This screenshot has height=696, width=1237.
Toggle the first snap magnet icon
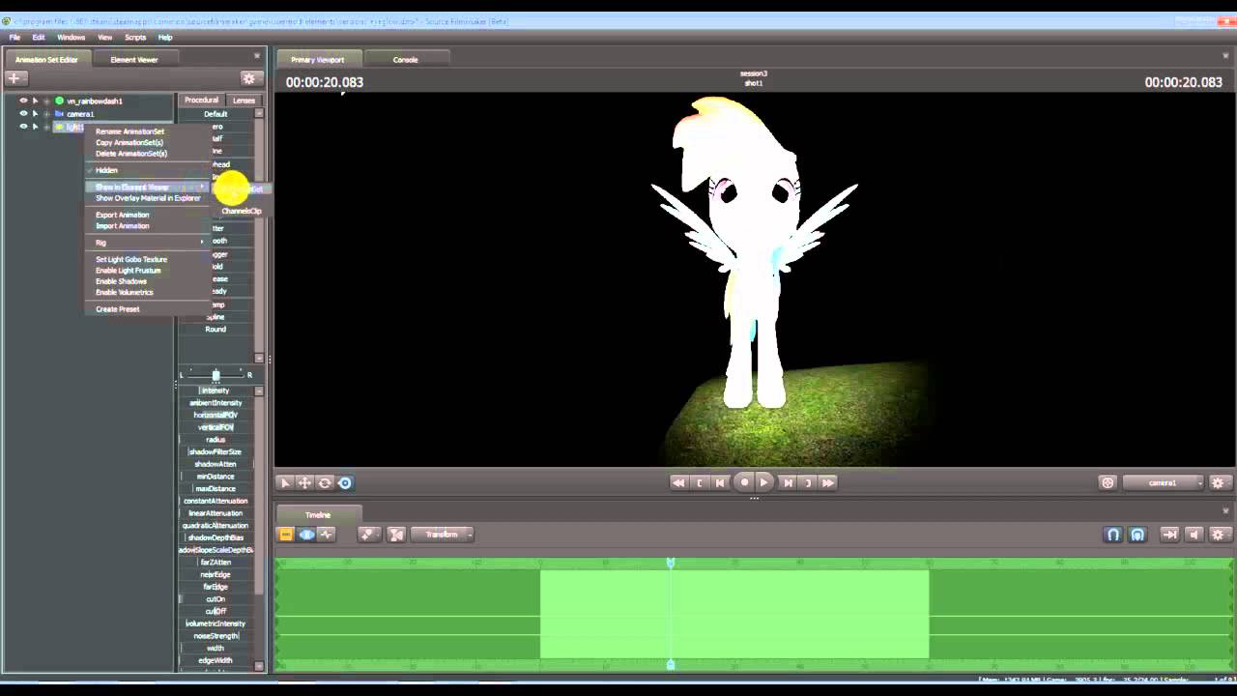(x=1113, y=534)
